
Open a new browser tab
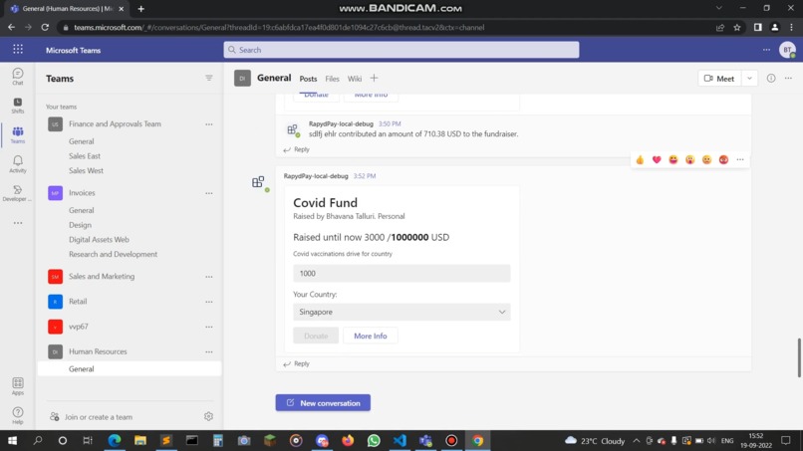tap(140, 9)
